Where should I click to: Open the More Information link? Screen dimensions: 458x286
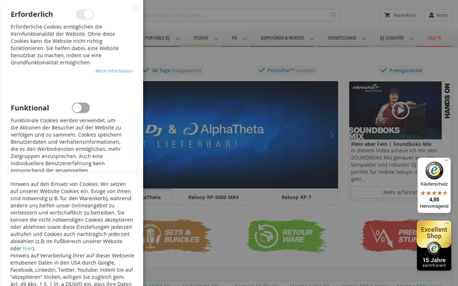point(114,71)
